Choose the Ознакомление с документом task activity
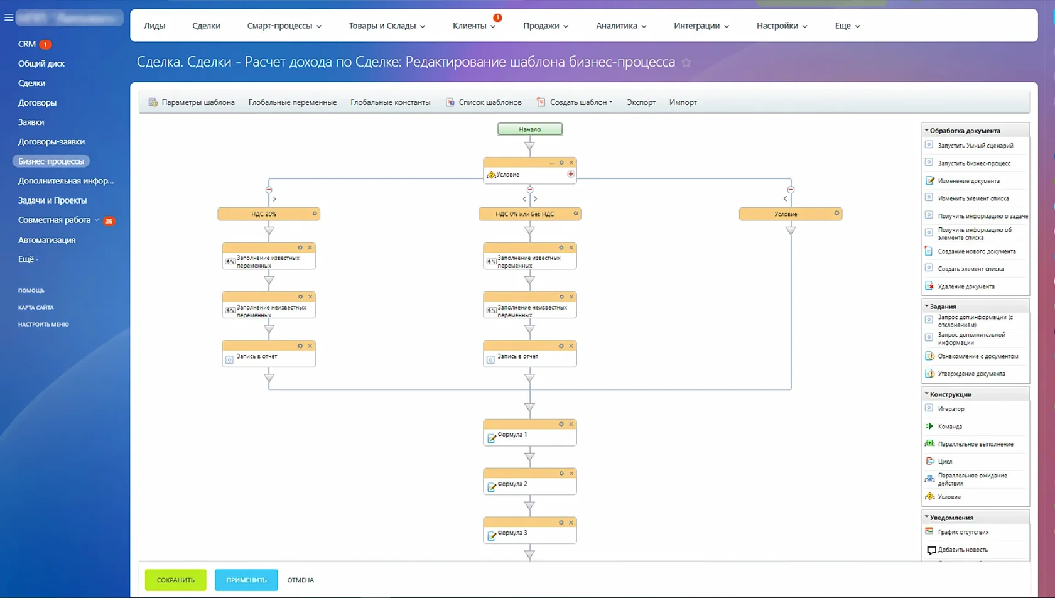 [x=978, y=356]
